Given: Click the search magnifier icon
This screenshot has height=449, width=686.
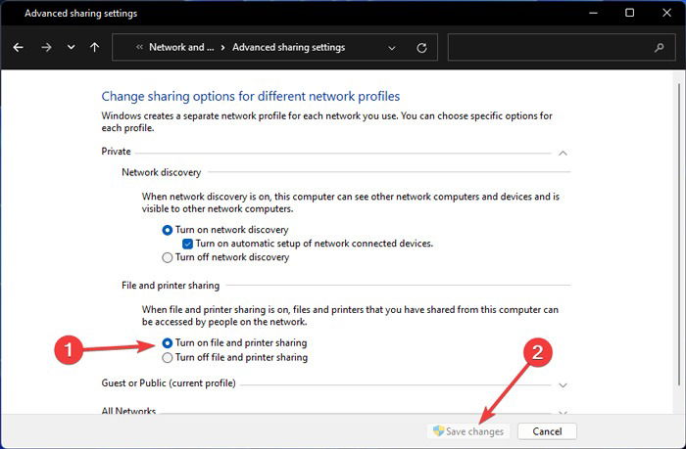Looking at the screenshot, I should (659, 47).
